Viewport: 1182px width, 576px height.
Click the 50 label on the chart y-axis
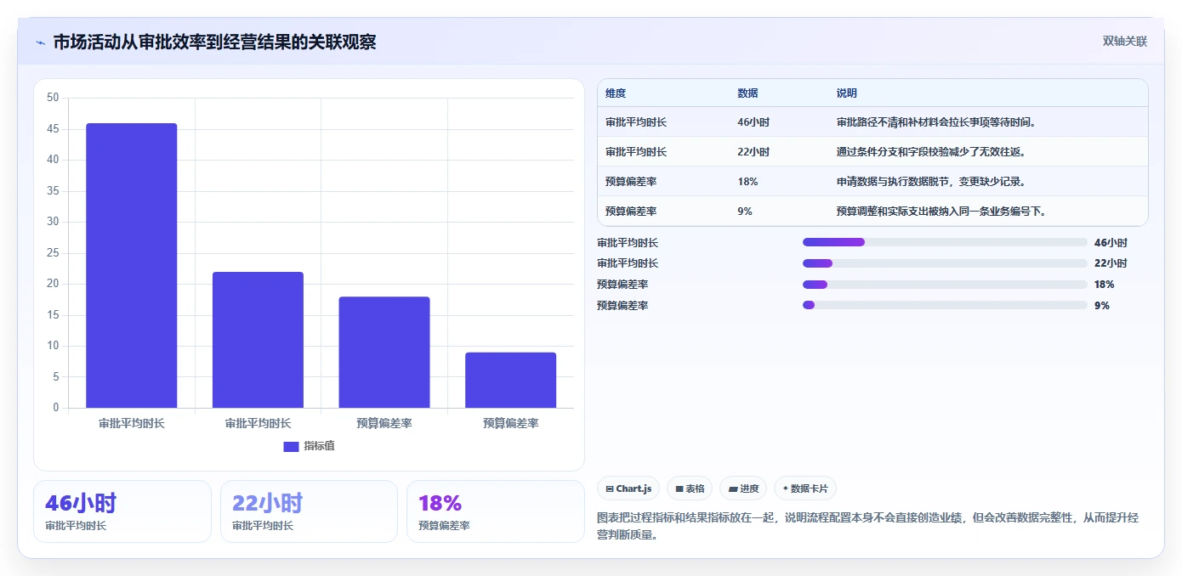(53, 98)
